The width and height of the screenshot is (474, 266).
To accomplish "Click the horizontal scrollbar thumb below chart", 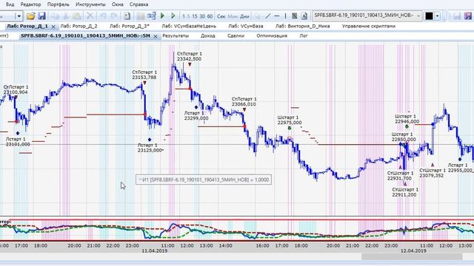I will tap(412, 256).
